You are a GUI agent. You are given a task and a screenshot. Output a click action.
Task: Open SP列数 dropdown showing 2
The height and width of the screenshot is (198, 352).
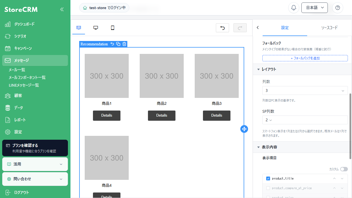(x=305, y=120)
